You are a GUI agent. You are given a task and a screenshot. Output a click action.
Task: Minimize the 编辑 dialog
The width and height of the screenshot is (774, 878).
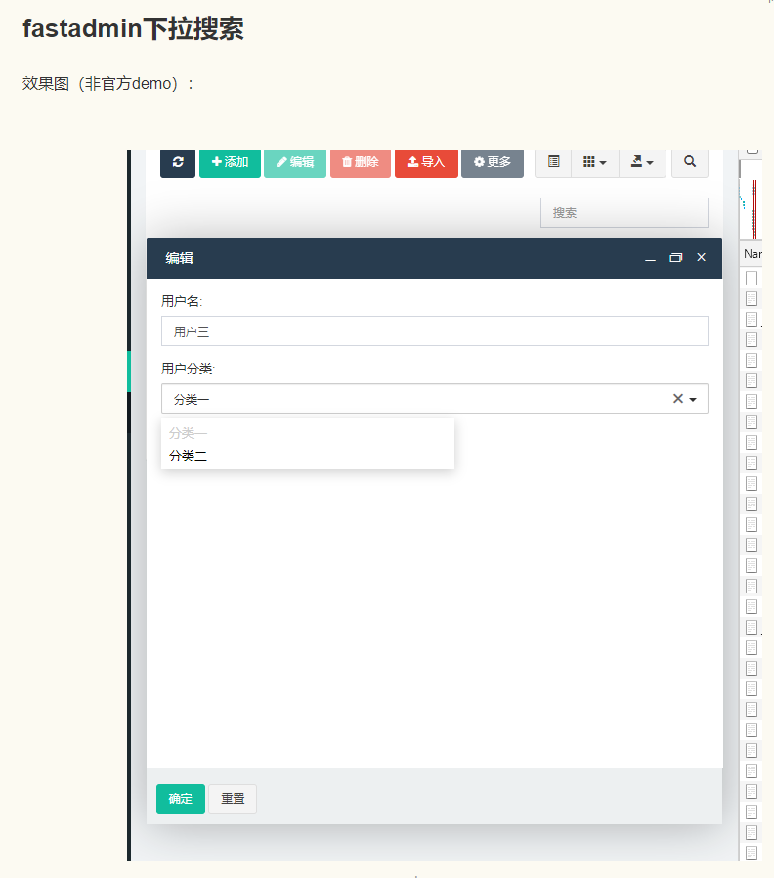(650, 258)
